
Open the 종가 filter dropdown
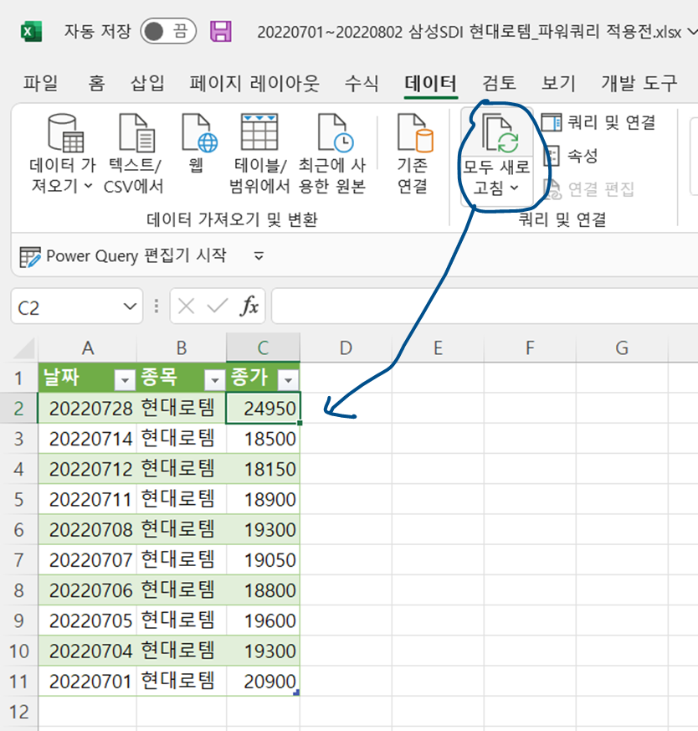click(288, 381)
